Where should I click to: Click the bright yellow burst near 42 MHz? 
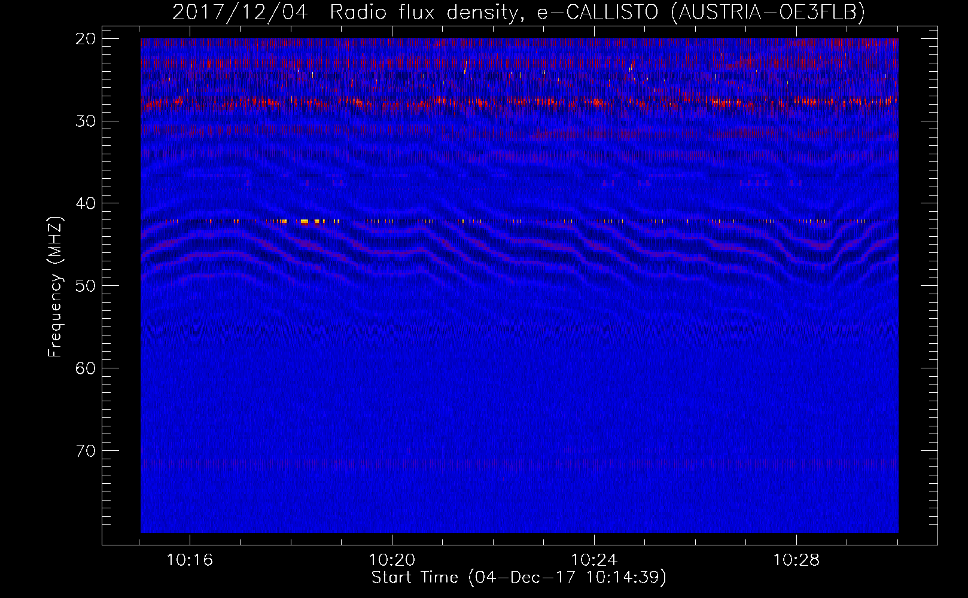(304, 221)
